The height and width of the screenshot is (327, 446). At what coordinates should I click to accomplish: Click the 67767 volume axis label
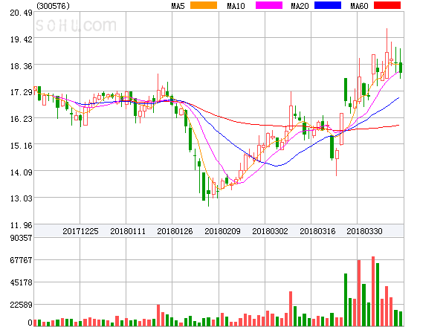tap(21, 260)
